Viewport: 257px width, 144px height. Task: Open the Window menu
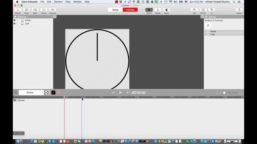click(x=78, y=2)
